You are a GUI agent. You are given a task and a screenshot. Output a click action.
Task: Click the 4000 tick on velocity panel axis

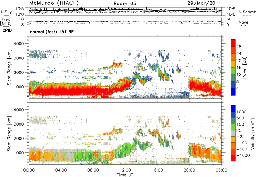20,110
